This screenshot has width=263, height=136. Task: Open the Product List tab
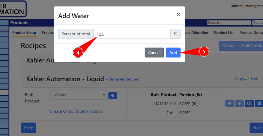pos(224,33)
